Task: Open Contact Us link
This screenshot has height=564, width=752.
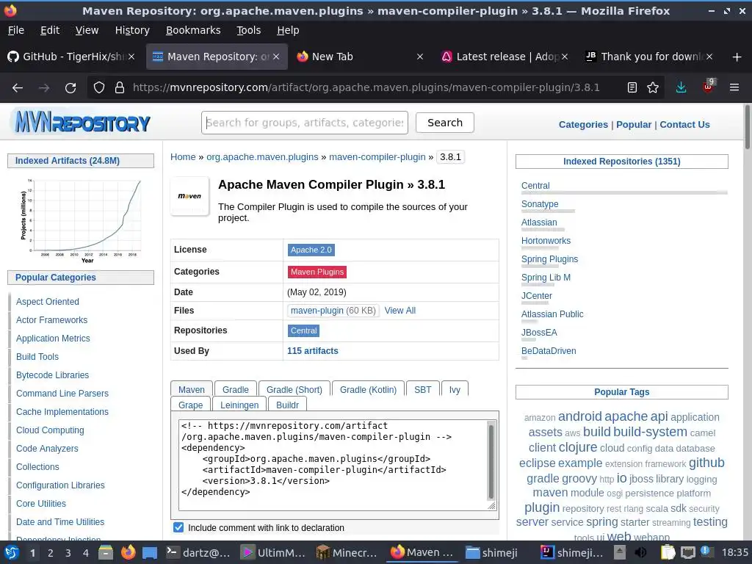Action: [684, 125]
